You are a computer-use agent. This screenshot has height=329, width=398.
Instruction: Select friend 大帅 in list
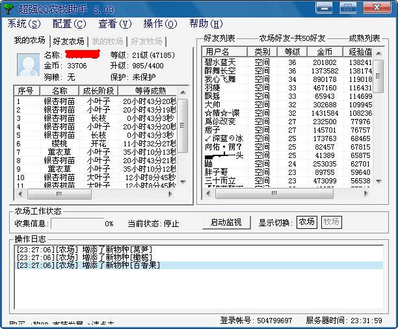(288, 105)
